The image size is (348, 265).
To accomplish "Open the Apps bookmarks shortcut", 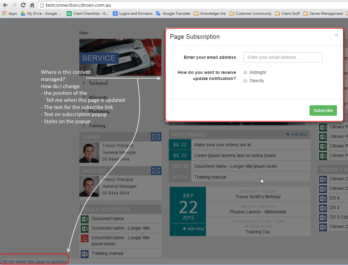I will (10, 14).
